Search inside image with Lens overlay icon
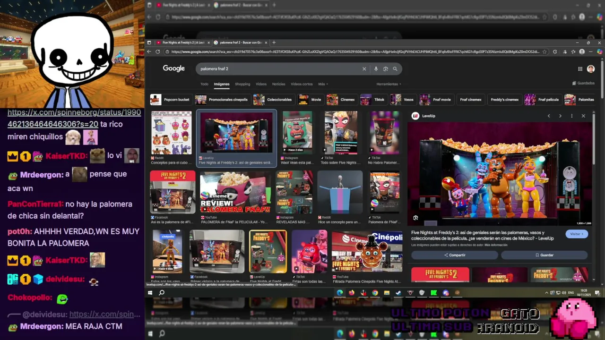Viewport: 605px width, 340px height. click(x=415, y=218)
